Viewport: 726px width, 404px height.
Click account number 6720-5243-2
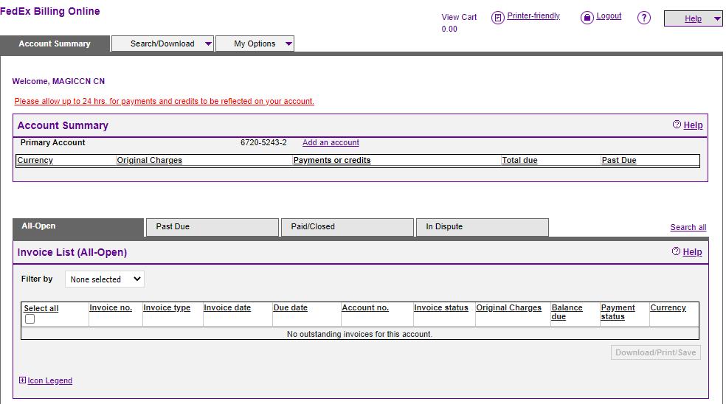tap(263, 142)
